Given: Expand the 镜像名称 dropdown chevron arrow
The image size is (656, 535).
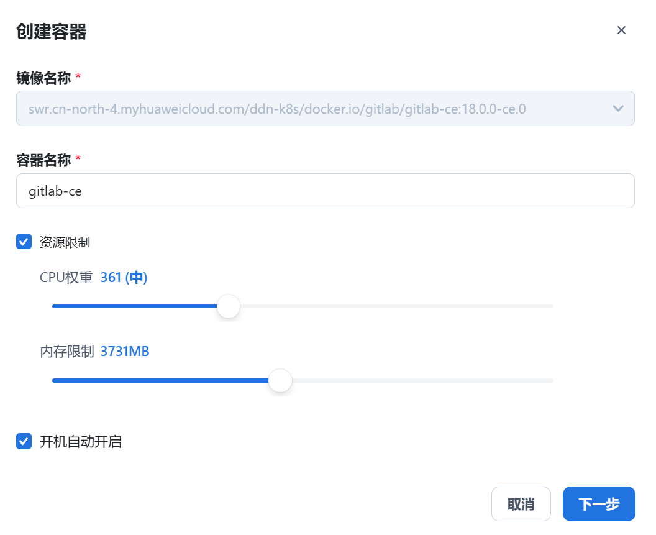Looking at the screenshot, I should click(618, 109).
